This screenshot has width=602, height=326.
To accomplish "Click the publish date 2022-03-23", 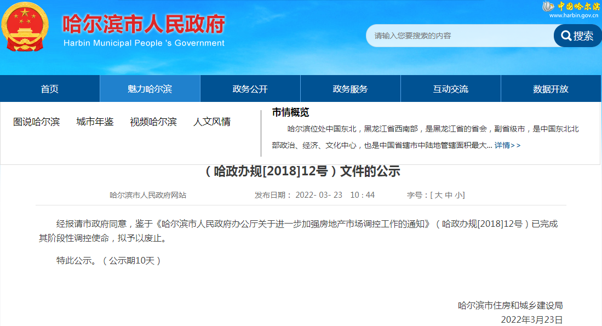I will [319, 195].
